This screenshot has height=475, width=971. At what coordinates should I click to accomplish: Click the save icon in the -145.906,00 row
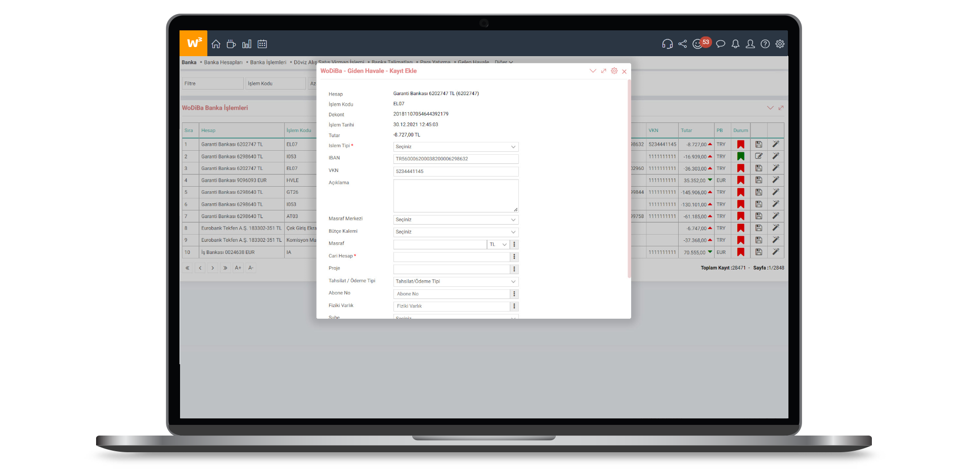(759, 192)
